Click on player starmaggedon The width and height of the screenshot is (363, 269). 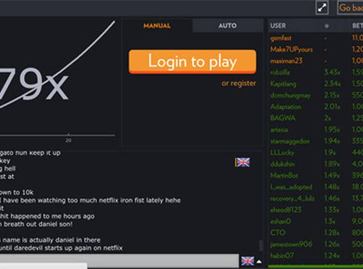click(x=290, y=141)
